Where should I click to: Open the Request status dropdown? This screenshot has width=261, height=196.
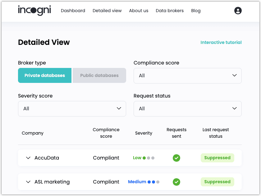coord(188,109)
